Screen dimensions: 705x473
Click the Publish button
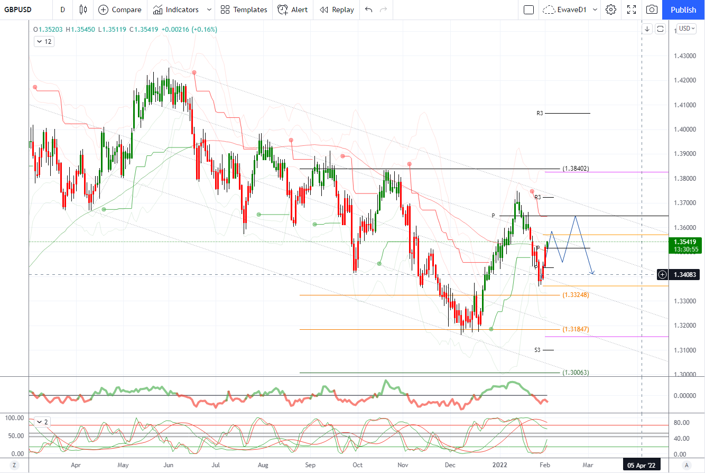coord(683,10)
